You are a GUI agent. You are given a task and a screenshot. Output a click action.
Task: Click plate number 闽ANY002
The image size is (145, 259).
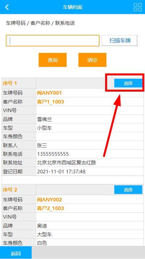pos(49,199)
